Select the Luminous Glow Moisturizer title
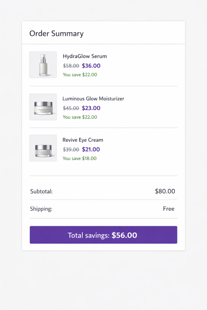207x310 pixels. coord(93,99)
